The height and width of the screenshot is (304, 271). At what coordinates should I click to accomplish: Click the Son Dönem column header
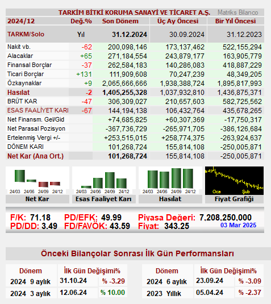pos(120,21)
